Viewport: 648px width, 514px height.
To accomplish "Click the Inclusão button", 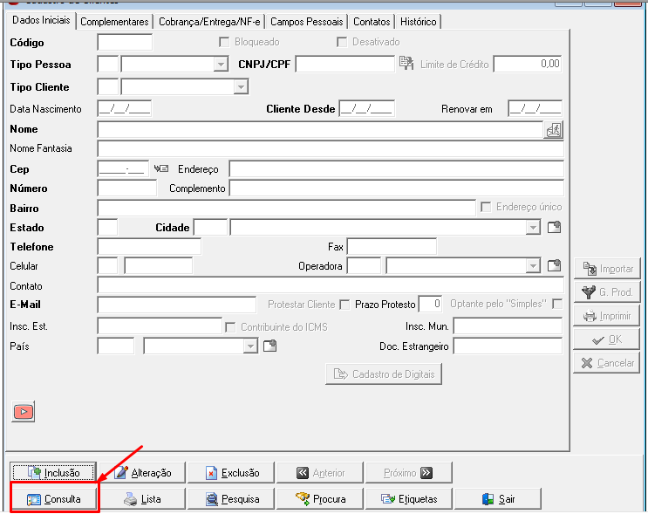I will pyautogui.click(x=53, y=473).
